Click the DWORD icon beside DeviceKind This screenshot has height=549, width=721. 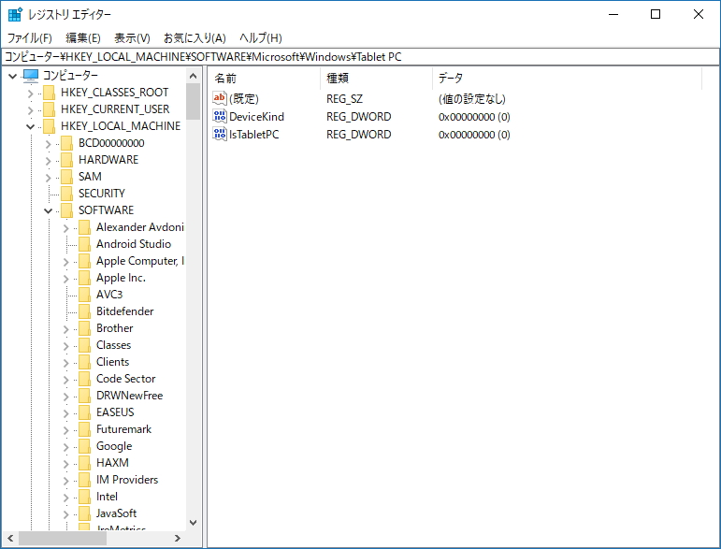point(220,116)
